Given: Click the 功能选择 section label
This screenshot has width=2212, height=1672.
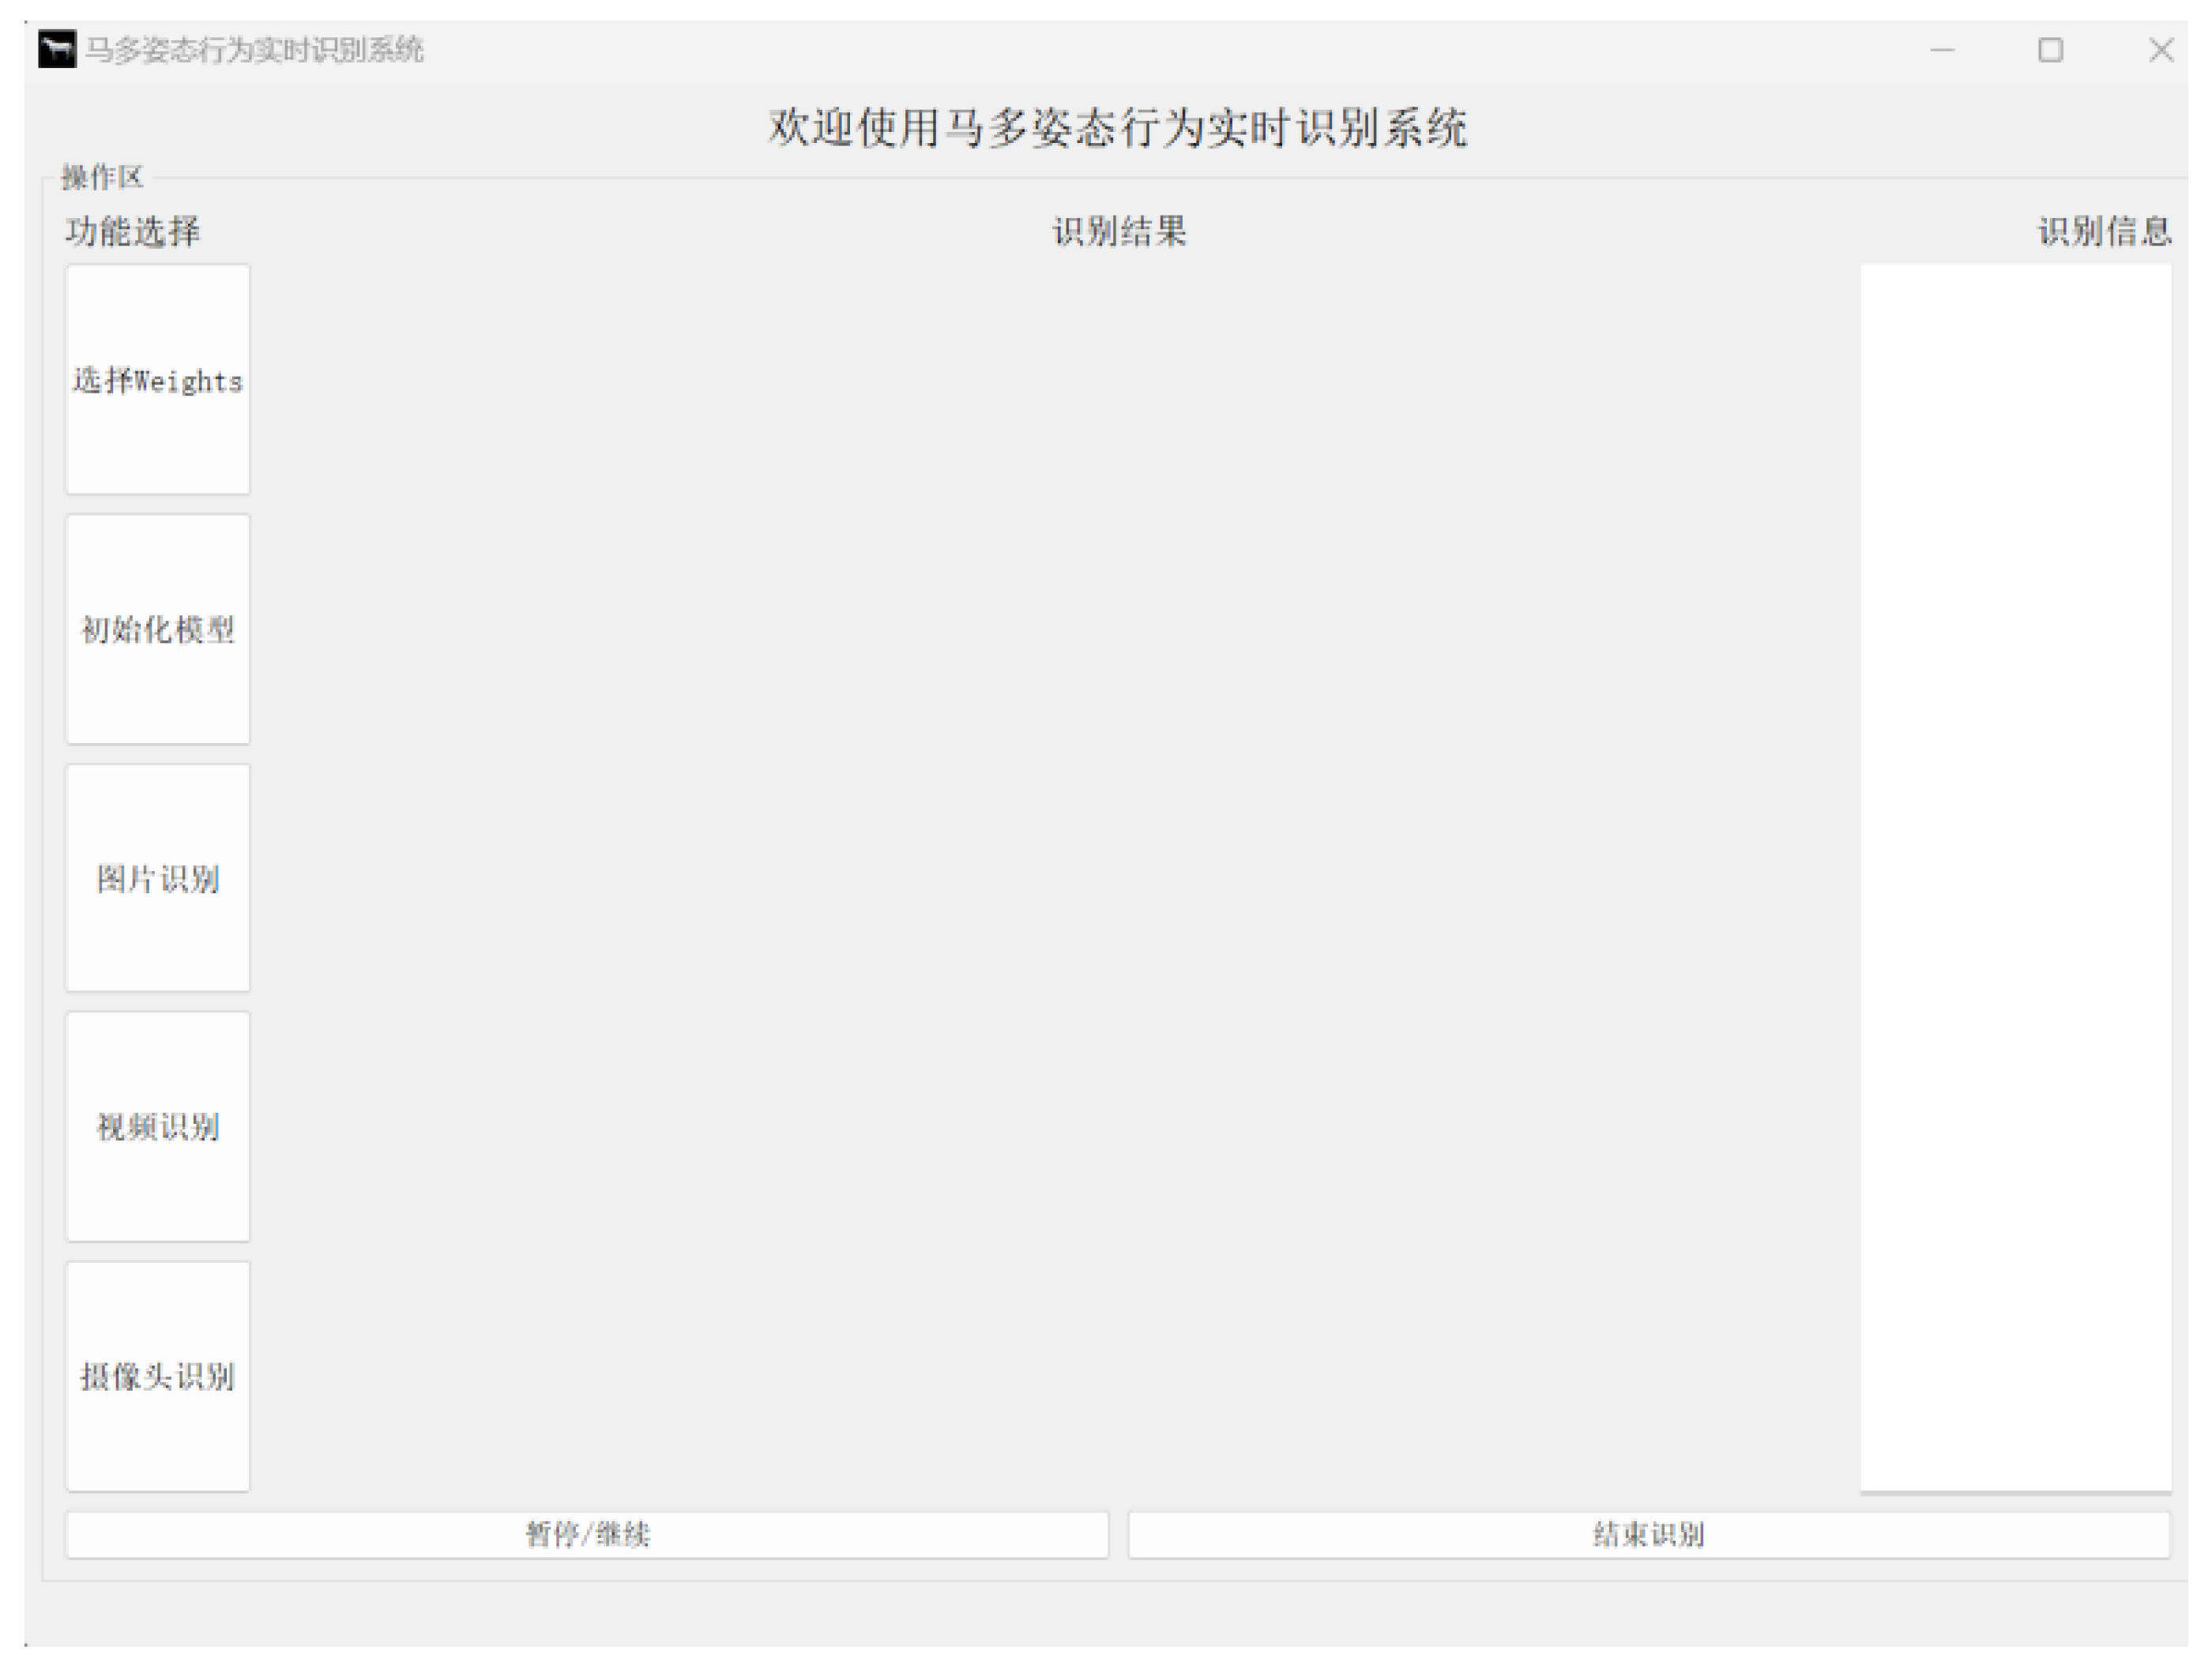Looking at the screenshot, I should click(x=132, y=230).
